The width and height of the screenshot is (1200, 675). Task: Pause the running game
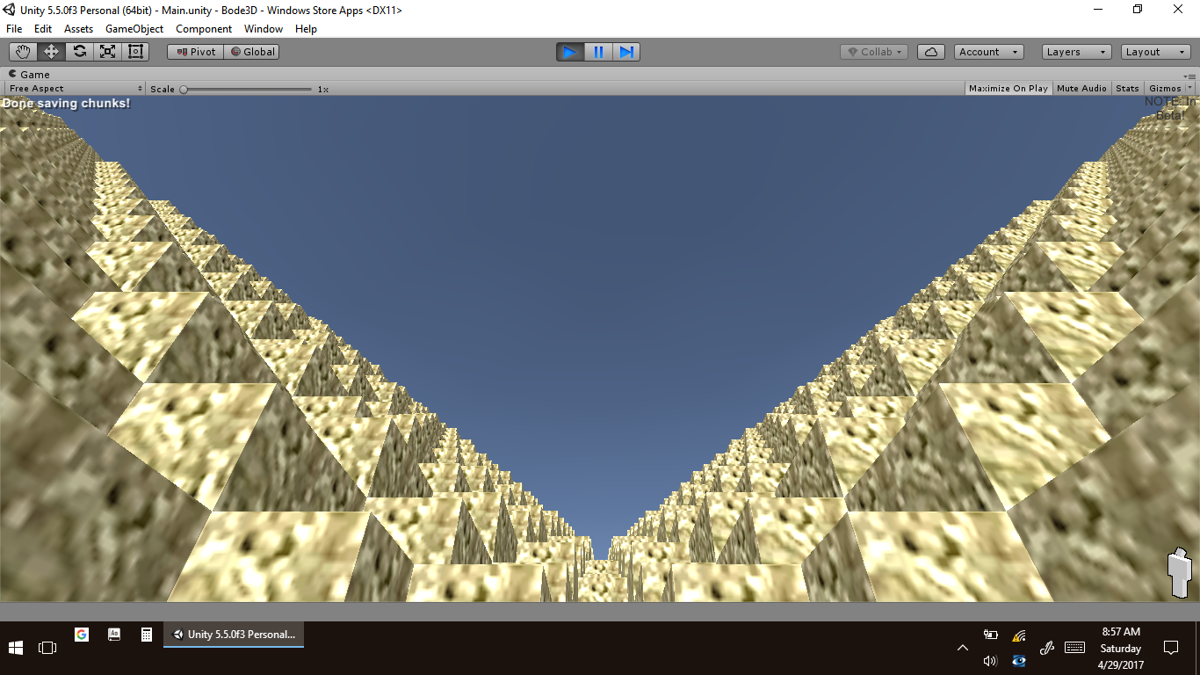coord(598,52)
